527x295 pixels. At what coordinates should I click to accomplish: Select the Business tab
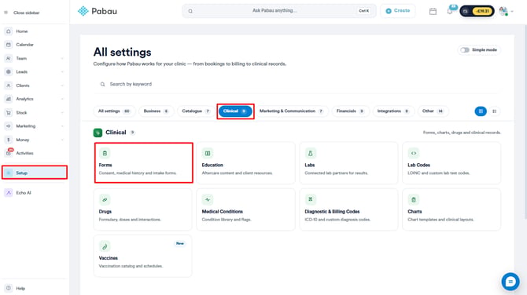tap(157, 111)
